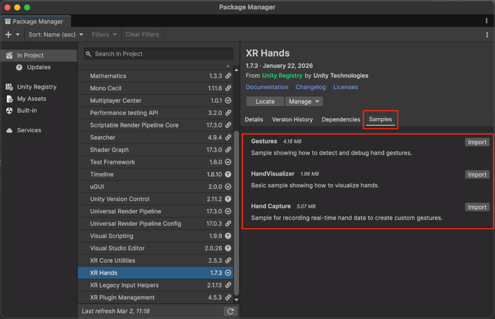Select the Built-in packages icon
The width and height of the screenshot is (495, 319).
9,111
